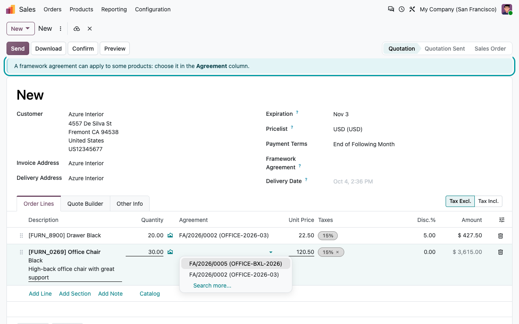Delete the Office Chair order line
519x324 pixels.
click(500, 252)
